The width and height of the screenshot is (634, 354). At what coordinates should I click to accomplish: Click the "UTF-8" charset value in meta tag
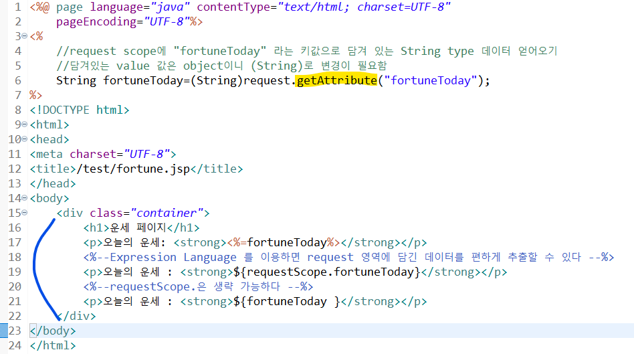146,154
